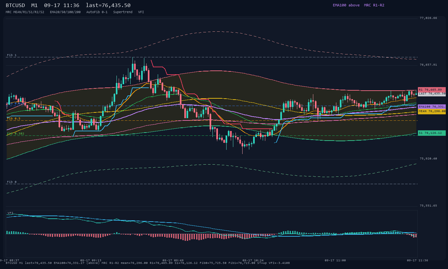Viewport: 448px width, 269px height.
Task: Click the BTCUSD symbol in the chart title
Action: click(16, 5)
